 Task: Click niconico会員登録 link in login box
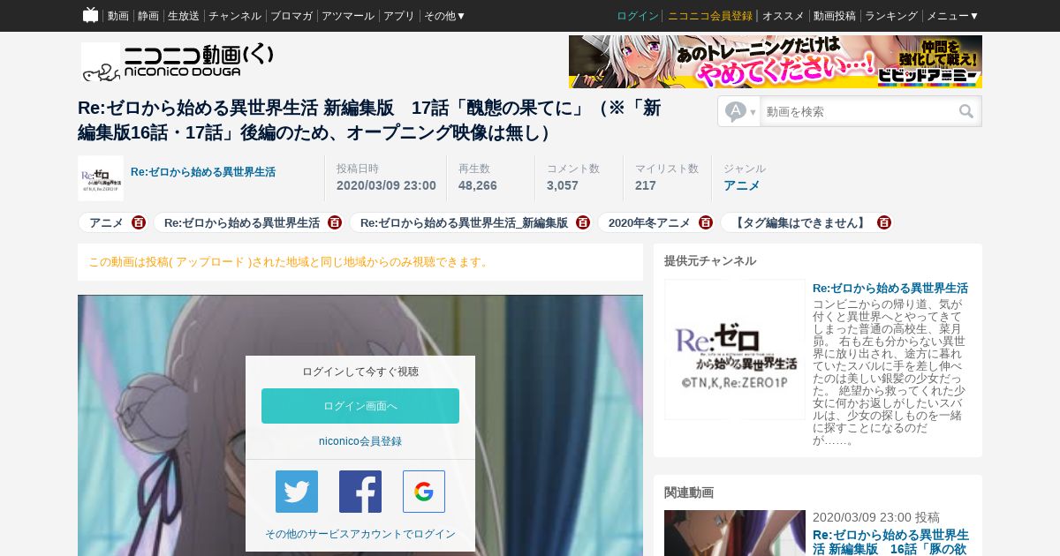click(360, 441)
